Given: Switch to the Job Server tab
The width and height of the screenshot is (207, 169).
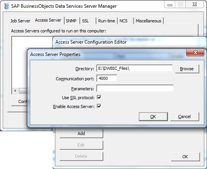Looking at the screenshot, I should (21, 21).
